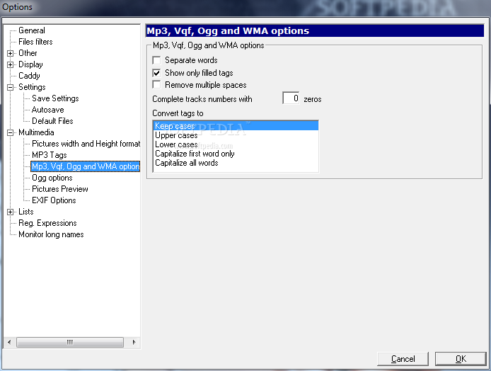Screen dimensions: 491x371
Task: Choose Lower cases conversion
Action: click(x=236, y=144)
